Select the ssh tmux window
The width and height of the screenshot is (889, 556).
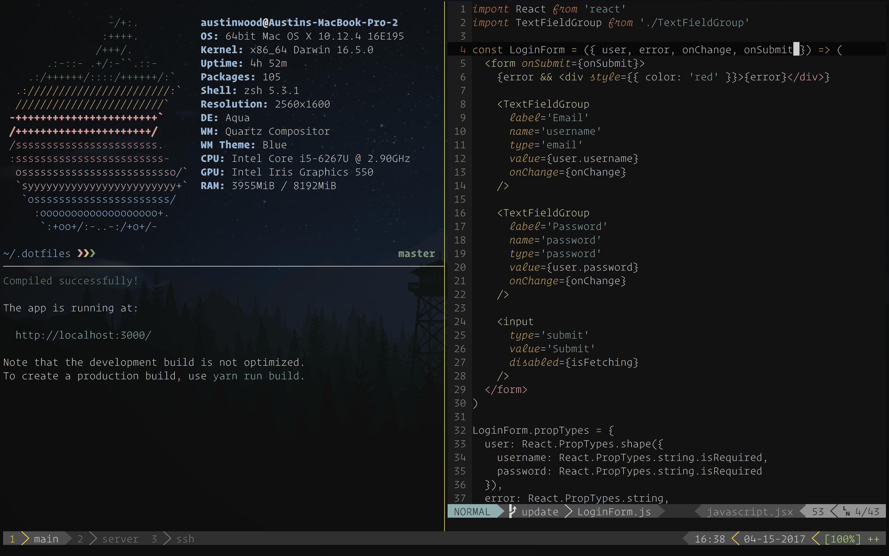pos(185,539)
